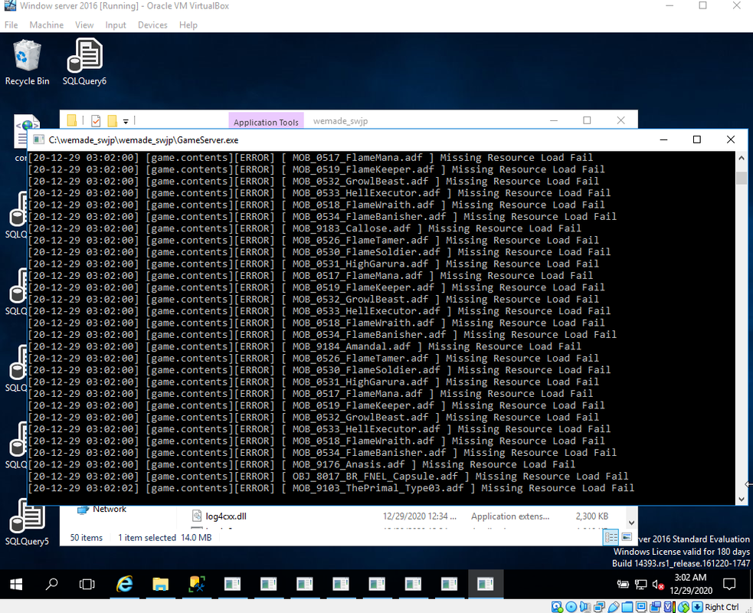Click the VirtualBox CPU virtualization status icon
Image resolution: width=753 pixels, height=613 pixels.
point(669,607)
